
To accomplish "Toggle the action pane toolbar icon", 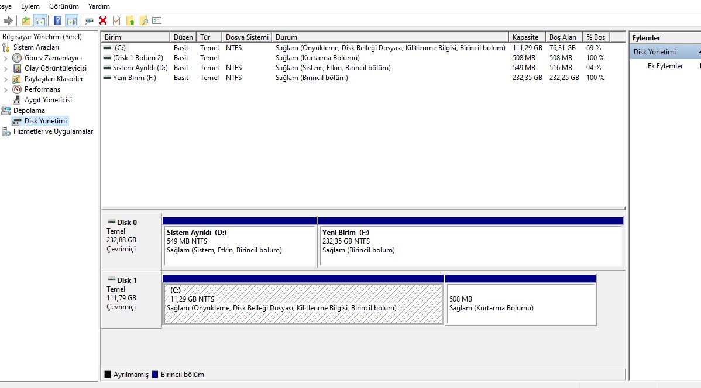I will pyautogui.click(x=71, y=21).
